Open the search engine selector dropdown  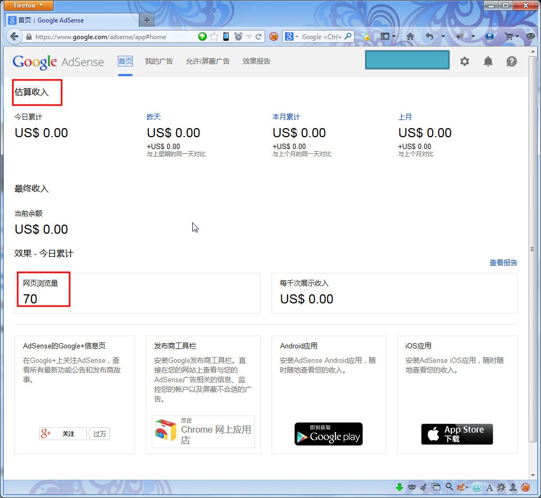(x=297, y=36)
